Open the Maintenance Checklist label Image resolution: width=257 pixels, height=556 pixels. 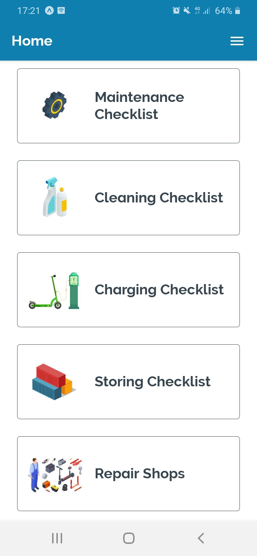pyautogui.click(x=139, y=105)
